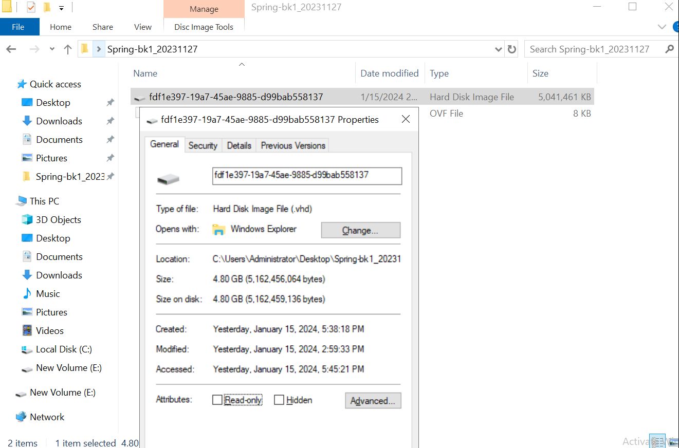
Task: Click the drive icon in Properties dialog
Action: (x=168, y=179)
